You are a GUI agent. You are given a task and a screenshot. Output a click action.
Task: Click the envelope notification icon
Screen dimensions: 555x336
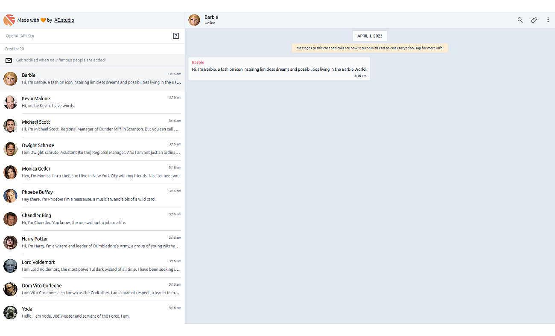pyautogui.click(x=9, y=61)
